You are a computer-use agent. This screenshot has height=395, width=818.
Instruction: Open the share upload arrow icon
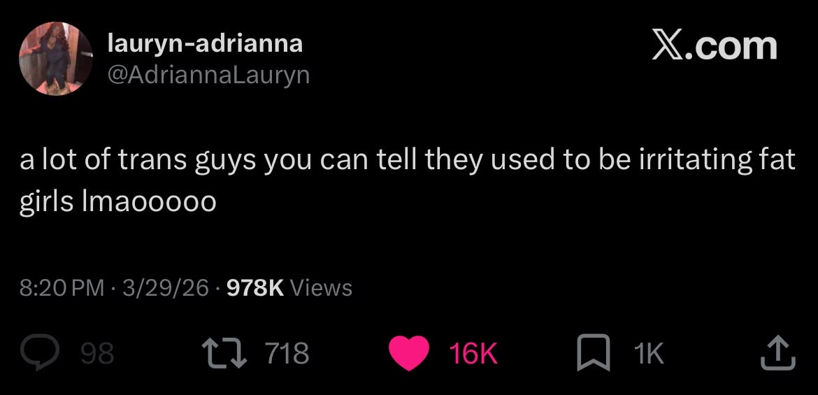(x=777, y=352)
